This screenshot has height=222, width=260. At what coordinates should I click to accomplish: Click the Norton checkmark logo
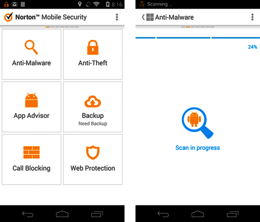[x=9, y=17]
